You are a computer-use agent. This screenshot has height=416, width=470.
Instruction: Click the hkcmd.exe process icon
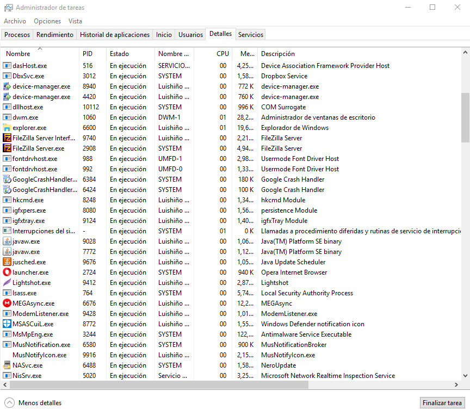click(x=7, y=200)
